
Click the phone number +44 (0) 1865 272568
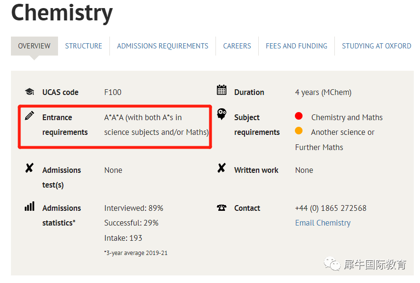click(331, 208)
